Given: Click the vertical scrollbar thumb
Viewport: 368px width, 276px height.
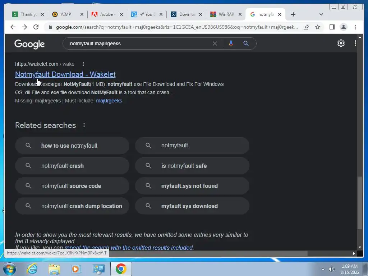Looking at the screenshot, I should (360, 203).
